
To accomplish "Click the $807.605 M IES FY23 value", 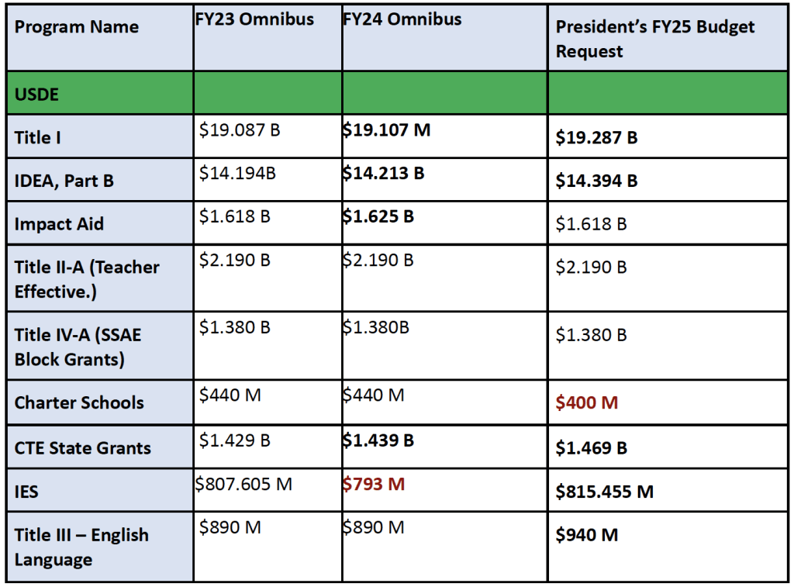I will (x=243, y=484).
